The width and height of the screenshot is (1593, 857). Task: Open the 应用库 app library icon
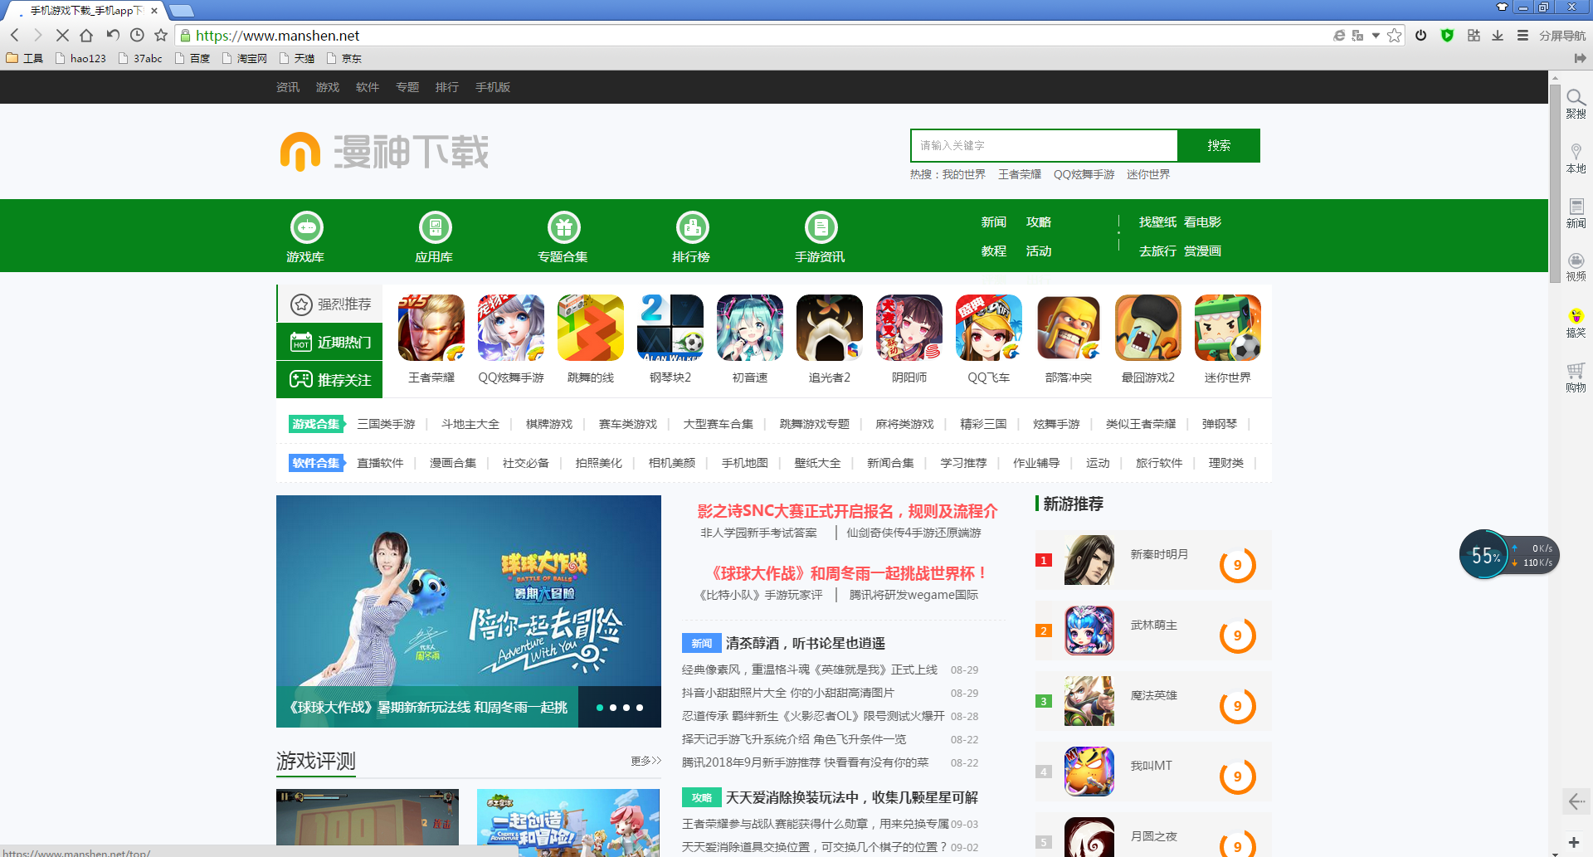[435, 227]
